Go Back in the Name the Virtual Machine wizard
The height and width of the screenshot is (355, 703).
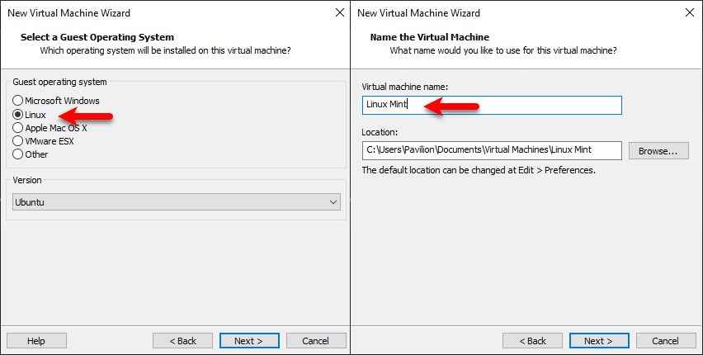click(x=532, y=341)
